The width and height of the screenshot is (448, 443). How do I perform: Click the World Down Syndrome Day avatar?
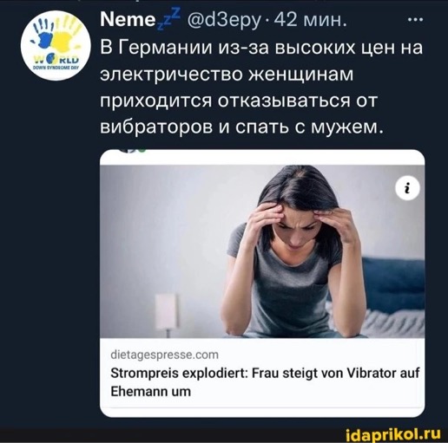click(x=56, y=45)
